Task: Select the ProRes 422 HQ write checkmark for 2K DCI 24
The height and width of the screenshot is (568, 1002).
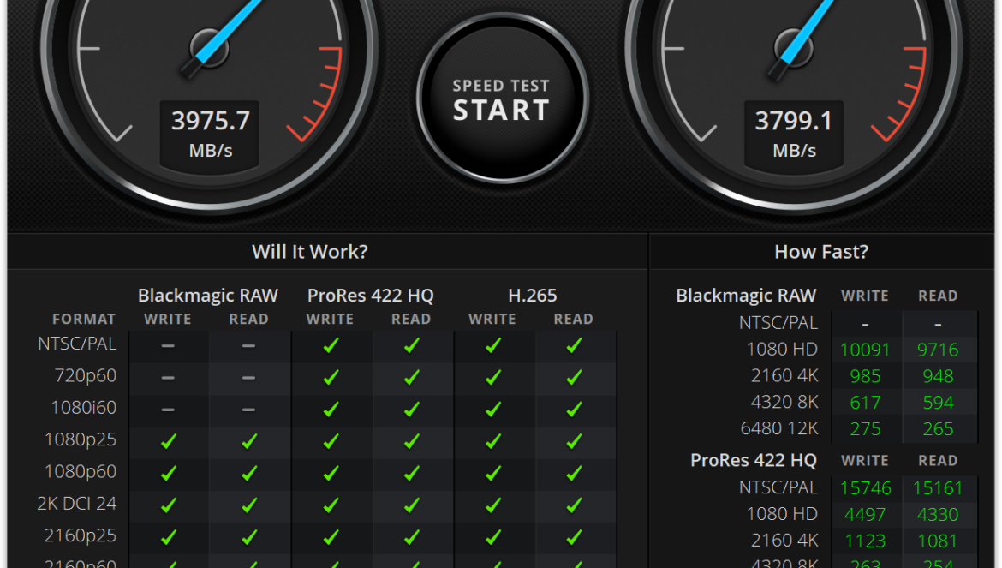Action: coord(331,505)
